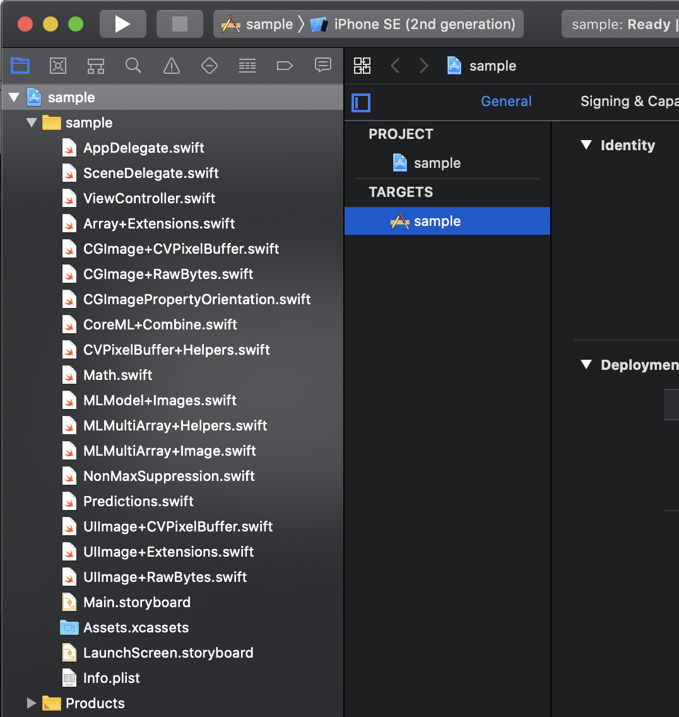This screenshot has height=717, width=679.
Task: Open the Breakpoint navigator
Action: click(285, 66)
